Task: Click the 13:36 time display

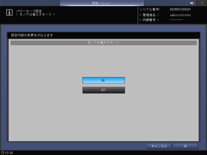Action: (x=9, y=153)
